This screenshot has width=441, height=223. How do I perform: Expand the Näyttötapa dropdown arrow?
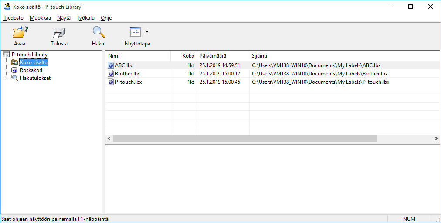[x=147, y=32]
